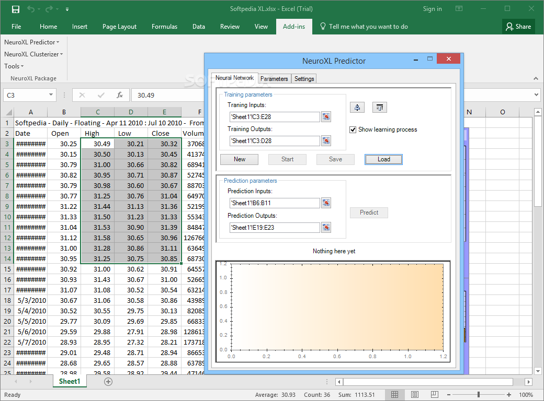Click the Load button
544x401 pixels.
point(384,159)
